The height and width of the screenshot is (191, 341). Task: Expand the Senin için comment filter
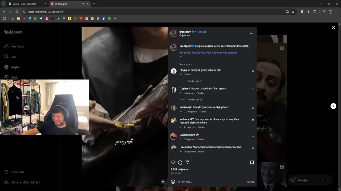(186, 64)
